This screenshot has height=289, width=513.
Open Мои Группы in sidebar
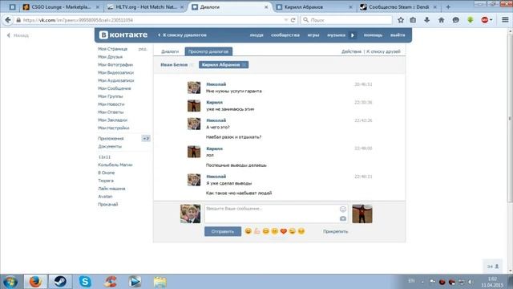pos(111,96)
